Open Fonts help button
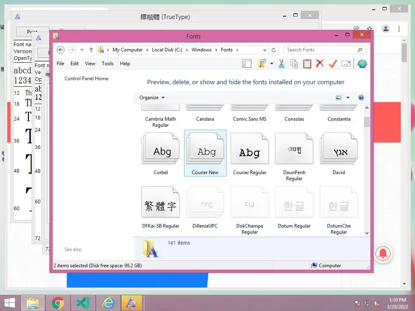Image resolution: width=415 pixels, height=311 pixels. (x=361, y=98)
